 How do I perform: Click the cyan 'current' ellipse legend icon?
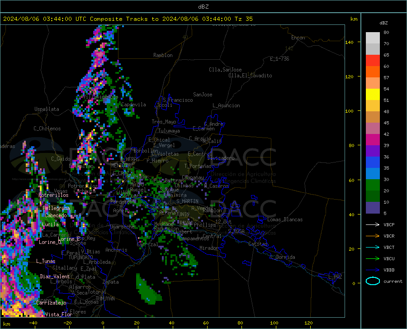point(373,281)
